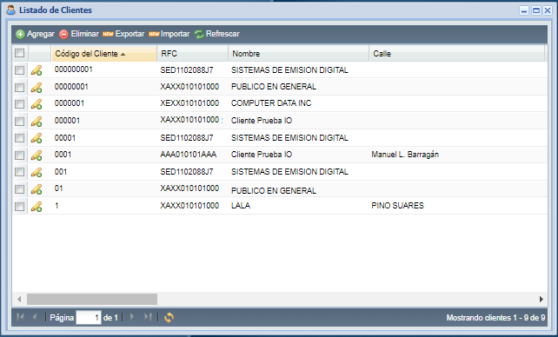
Task: Edit client 01 with the pencil icon
Action: (37, 189)
